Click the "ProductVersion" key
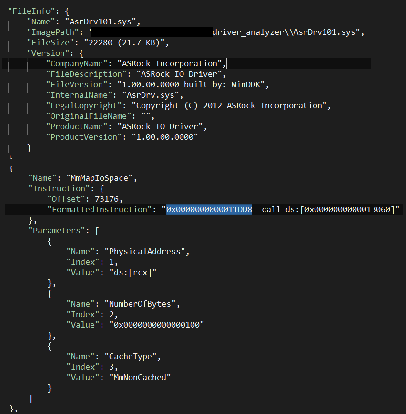 pos(83,137)
